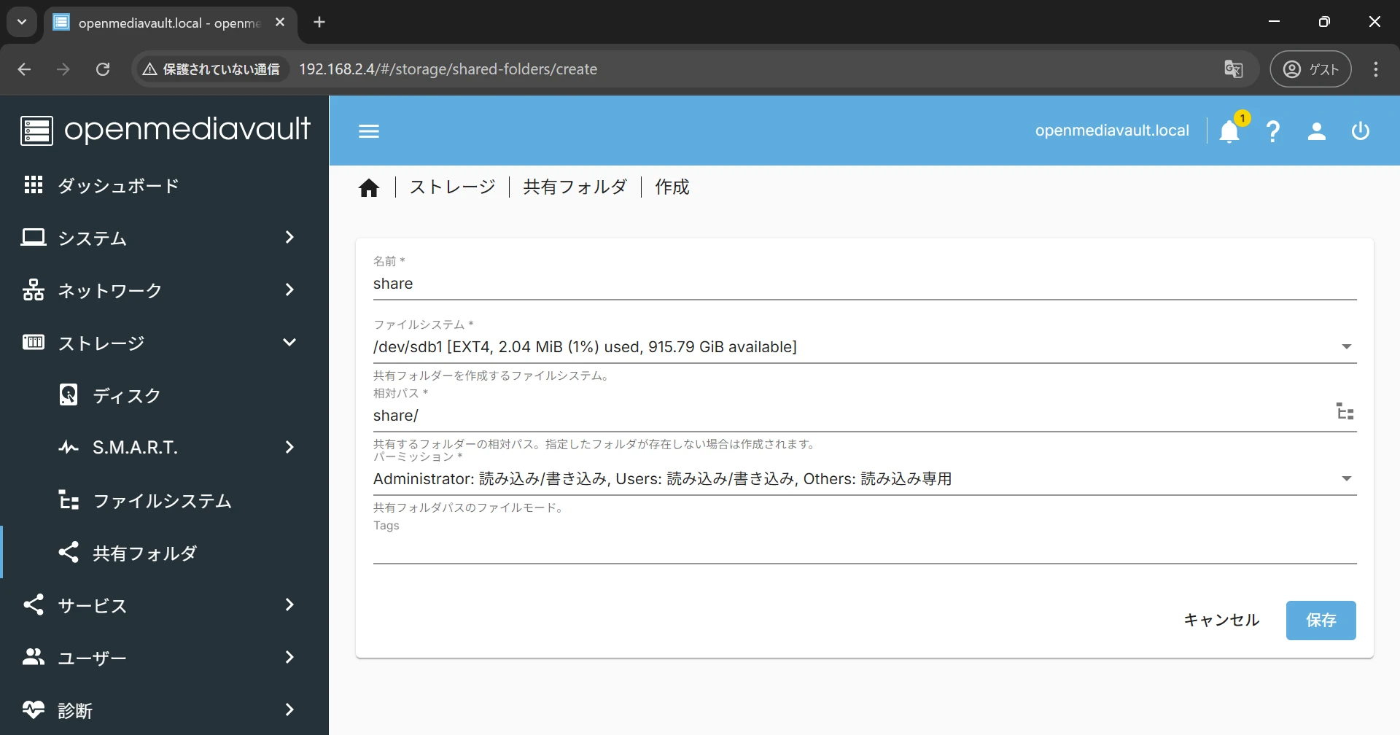Viewport: 1400px width, 735px height.
Task: Click the 相対パス field with share/
Action: [850, 416]
